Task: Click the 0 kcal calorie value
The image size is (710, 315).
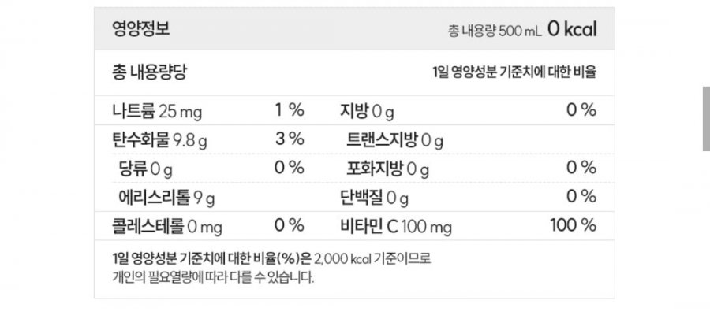Action: coord(570,30)
